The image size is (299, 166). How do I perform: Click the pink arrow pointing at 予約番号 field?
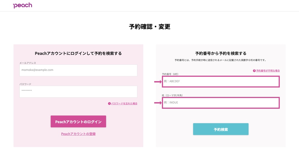[x=158, y=82]
